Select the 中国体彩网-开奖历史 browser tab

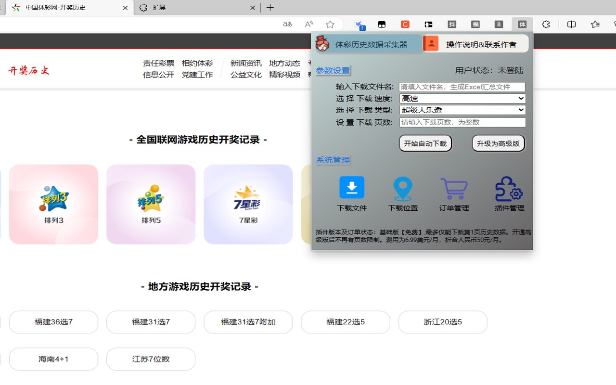click(69, 8)
